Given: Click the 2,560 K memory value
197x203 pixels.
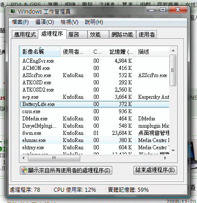Looking at the screenshot, I should [x=123, y=90].
